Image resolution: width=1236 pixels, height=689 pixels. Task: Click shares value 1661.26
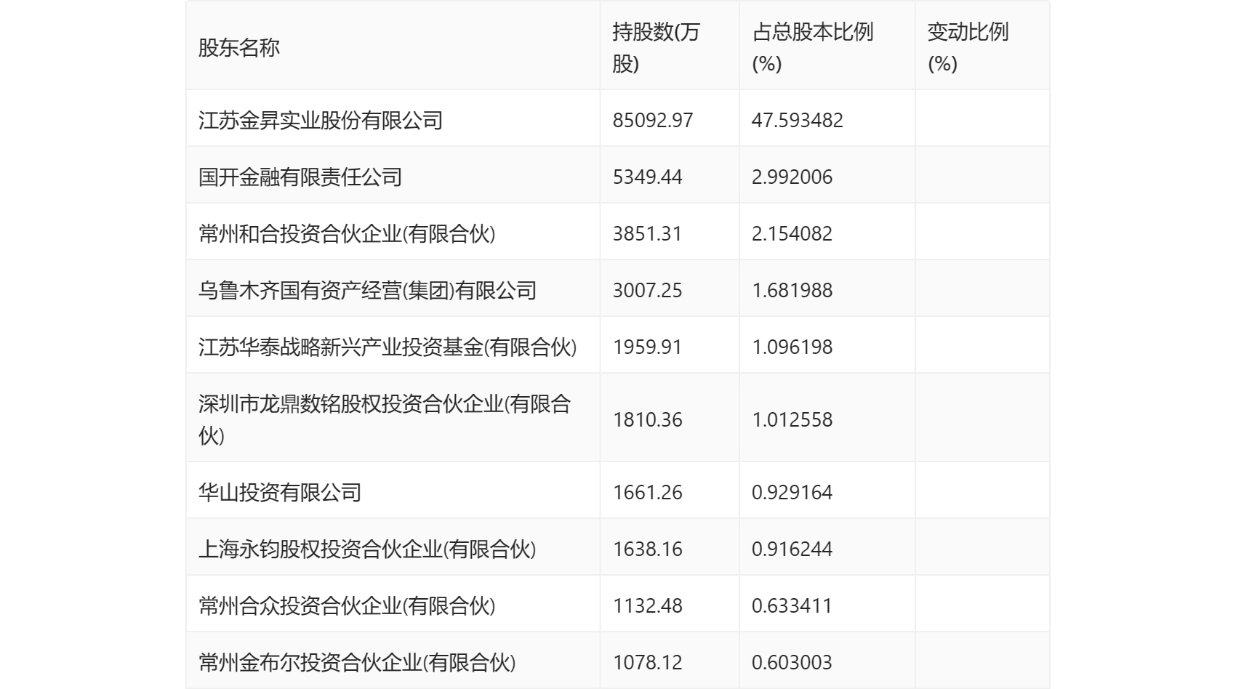coord(648,492)
